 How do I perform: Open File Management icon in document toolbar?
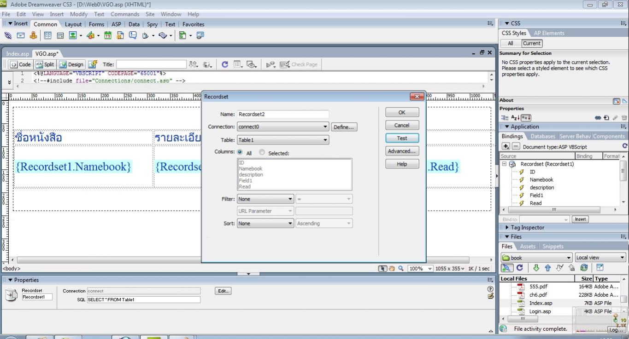click(194, 64)
